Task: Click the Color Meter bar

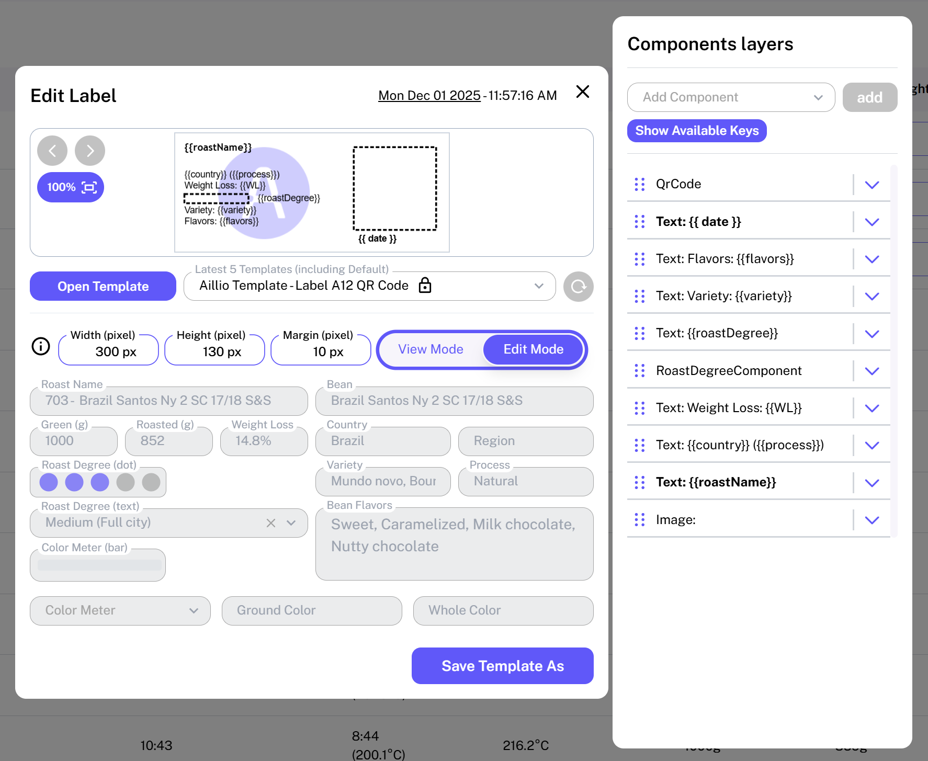Action: 99,565
